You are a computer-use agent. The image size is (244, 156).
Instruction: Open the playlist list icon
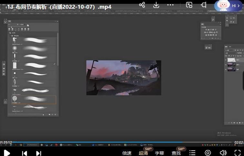tap(192, 153)
